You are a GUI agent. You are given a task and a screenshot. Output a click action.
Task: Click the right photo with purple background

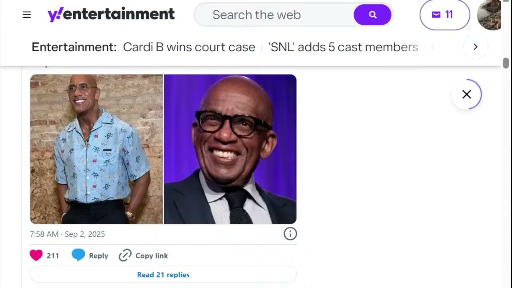click(230, 149)
